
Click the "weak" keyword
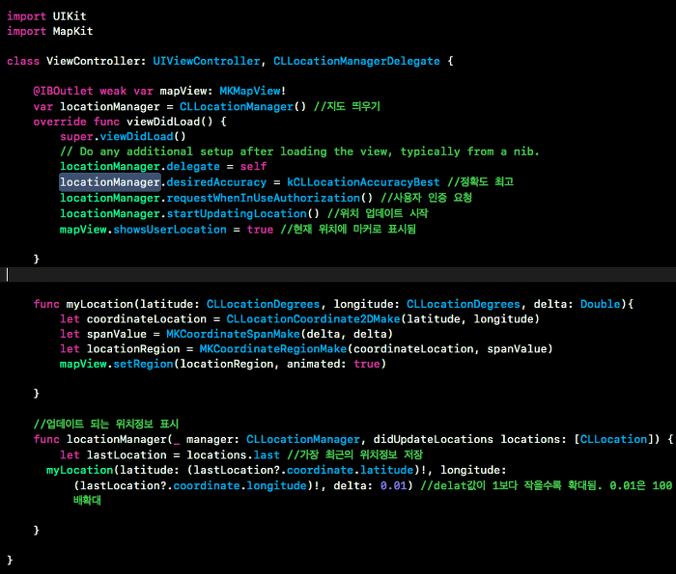click(113, 92)
